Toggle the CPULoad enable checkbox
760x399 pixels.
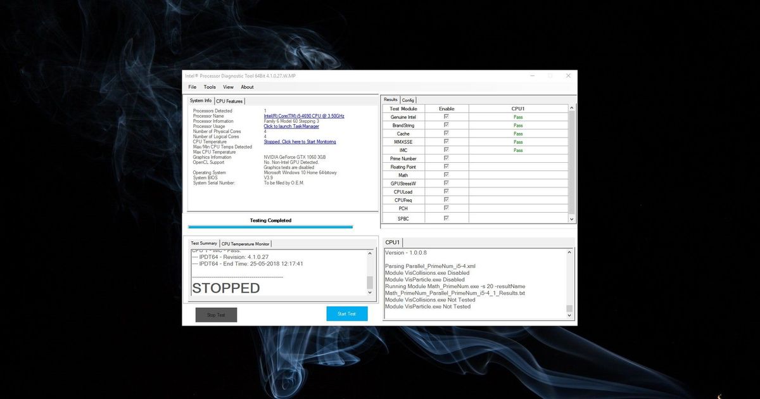pos(446,191)
